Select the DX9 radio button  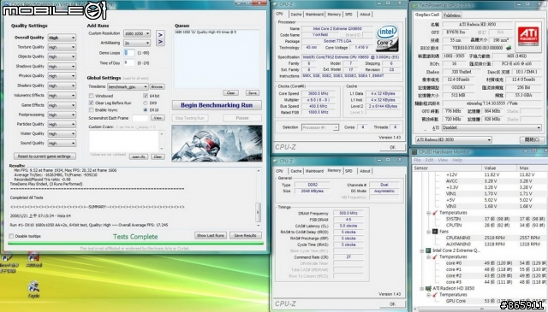click(146, 103)
